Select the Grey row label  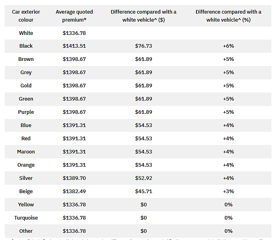click(26, 73)
